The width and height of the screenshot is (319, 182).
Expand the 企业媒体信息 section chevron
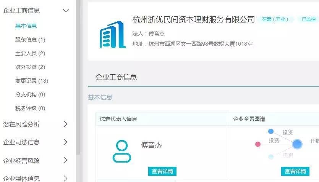pos(65,178)
